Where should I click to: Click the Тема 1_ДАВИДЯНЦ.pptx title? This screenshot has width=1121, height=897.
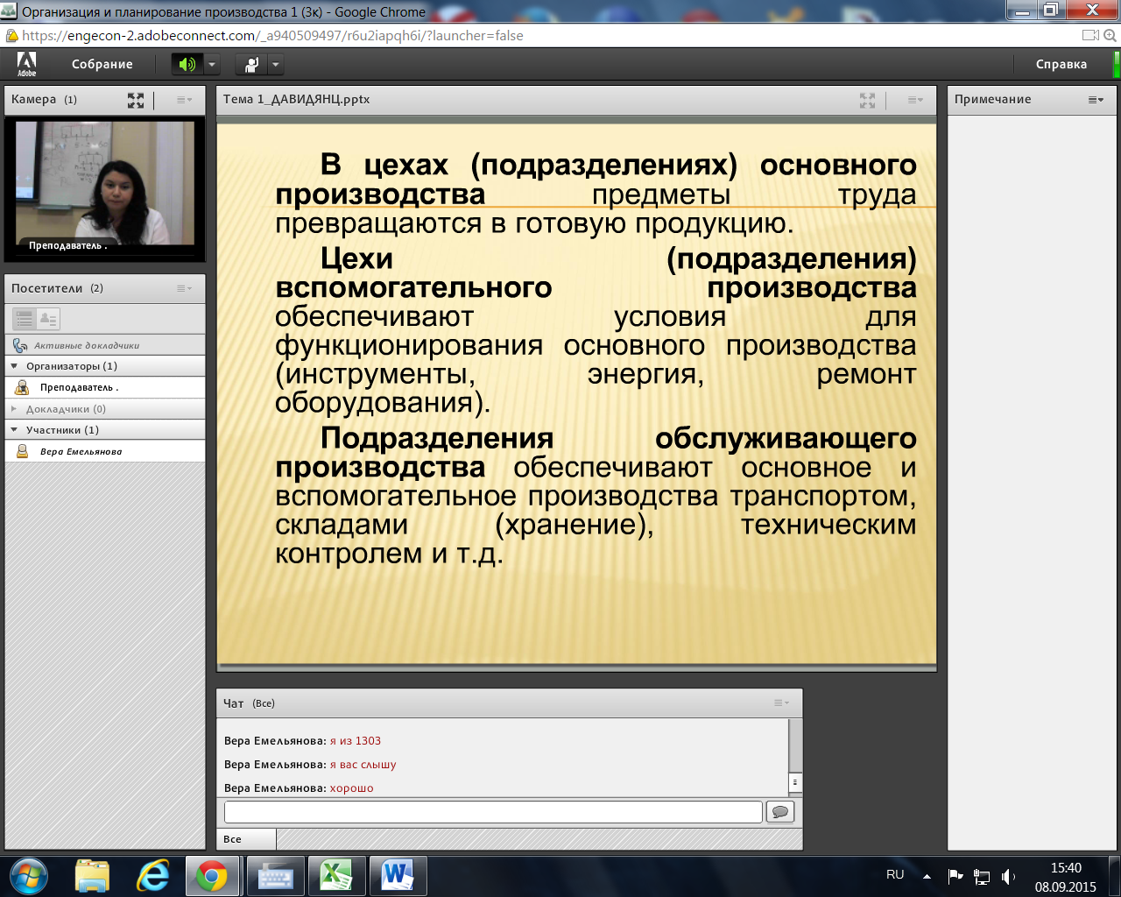pos(296,99)
